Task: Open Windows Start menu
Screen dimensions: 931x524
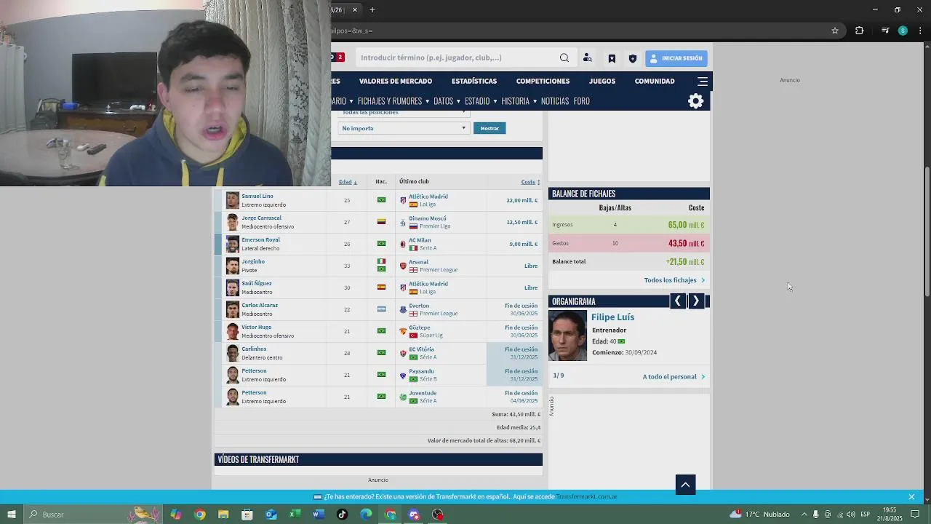Action: click(12, 515)
